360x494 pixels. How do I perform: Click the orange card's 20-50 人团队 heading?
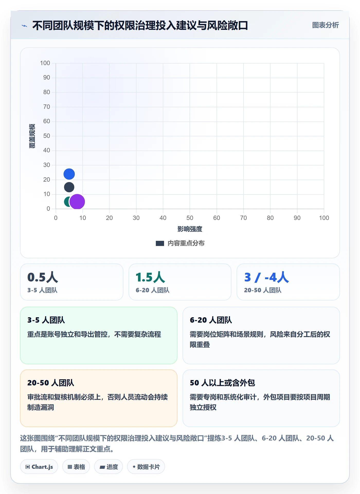[51, 383]
